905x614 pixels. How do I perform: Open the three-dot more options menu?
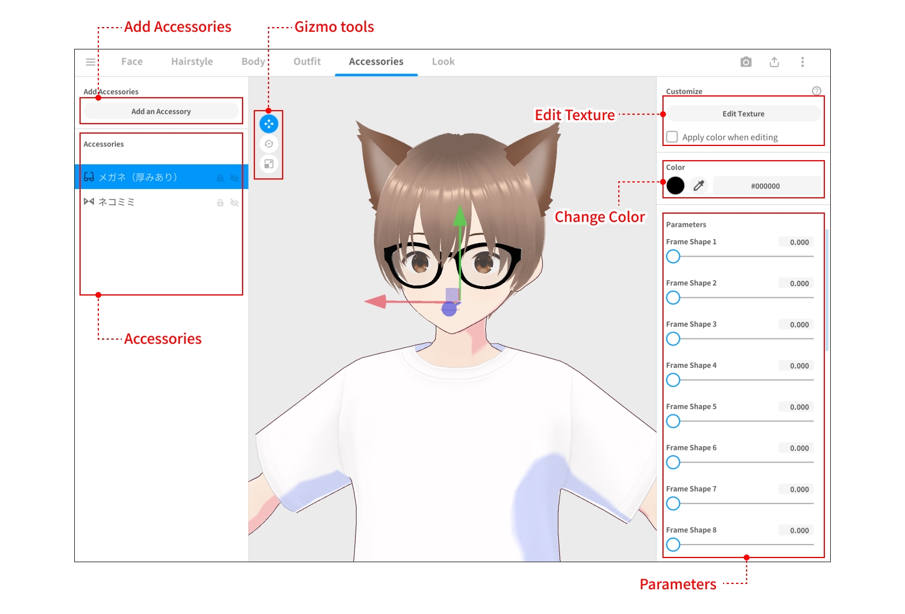tap(803, 62)
